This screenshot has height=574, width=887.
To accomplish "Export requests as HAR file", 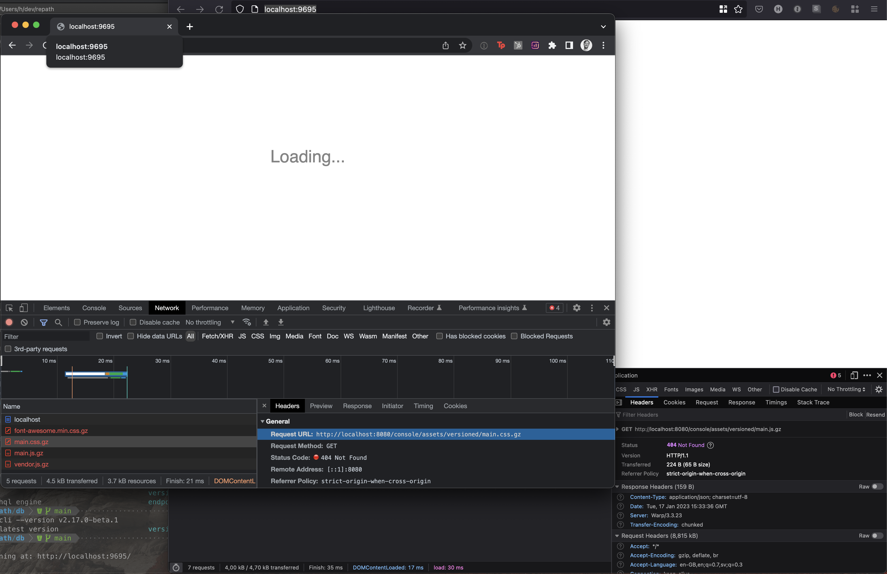I will tap(281, 322).
